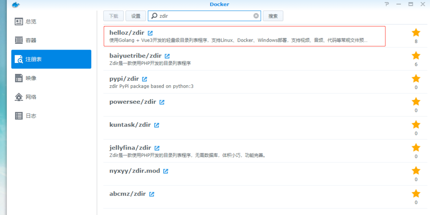Clear the zdir search text
The width and height of the screenshot is (430, 215).
(x=256, y=16)
